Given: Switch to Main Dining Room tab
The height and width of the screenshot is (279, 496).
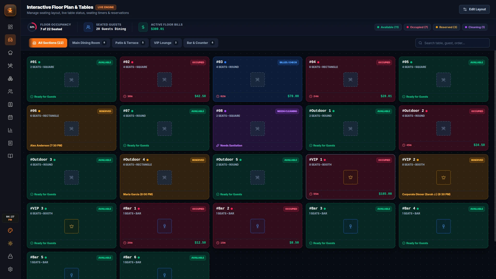Looking at the screenshot, I should (89, 43).
